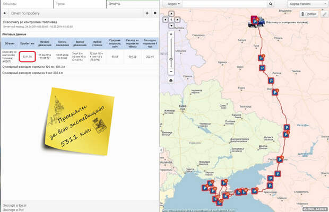The image size is (329, 212).
Task: Open the Адрес search type dropdown
Action: pos(174,4)
